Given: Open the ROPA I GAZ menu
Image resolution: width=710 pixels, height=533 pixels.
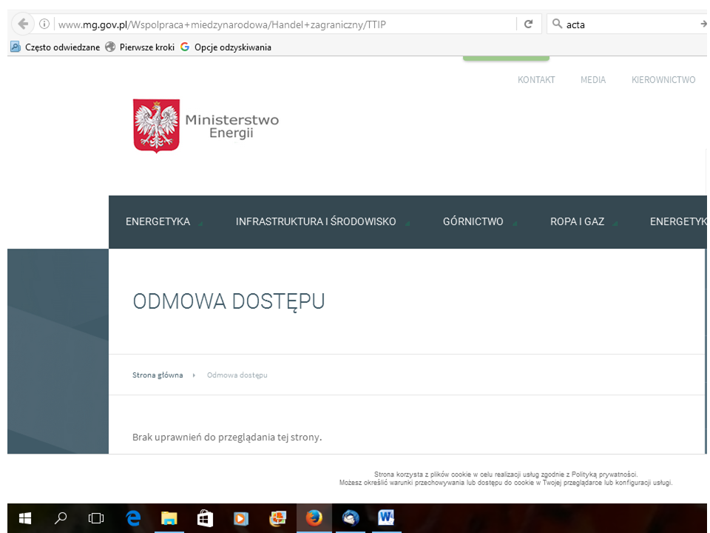Looking at the screenshot, I should (x=577, y=221).
